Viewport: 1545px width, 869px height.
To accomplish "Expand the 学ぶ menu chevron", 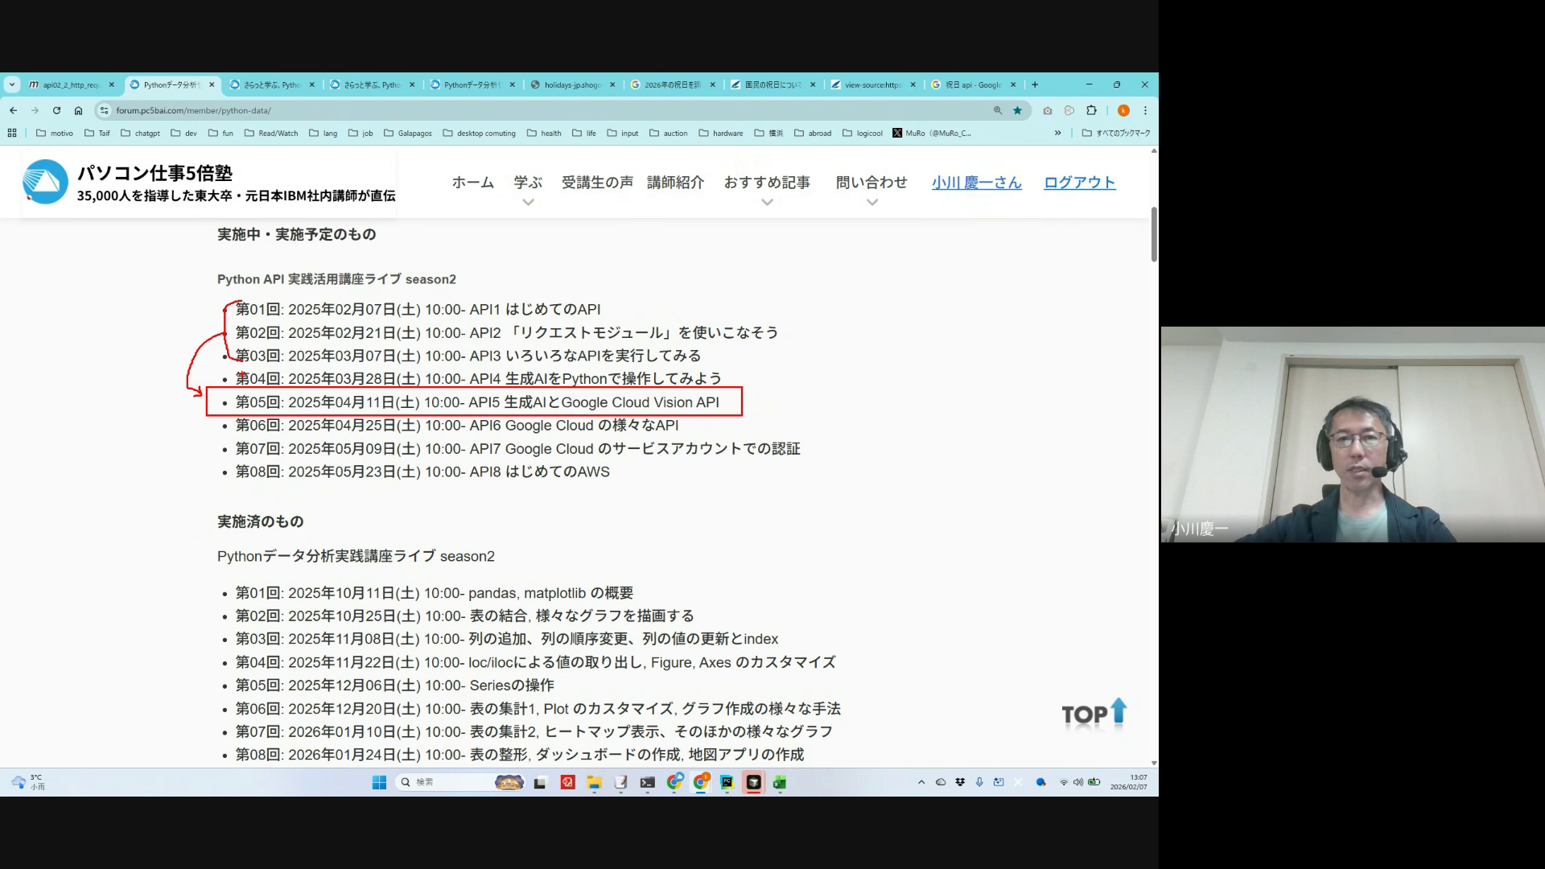I will [x=528, y=202].
